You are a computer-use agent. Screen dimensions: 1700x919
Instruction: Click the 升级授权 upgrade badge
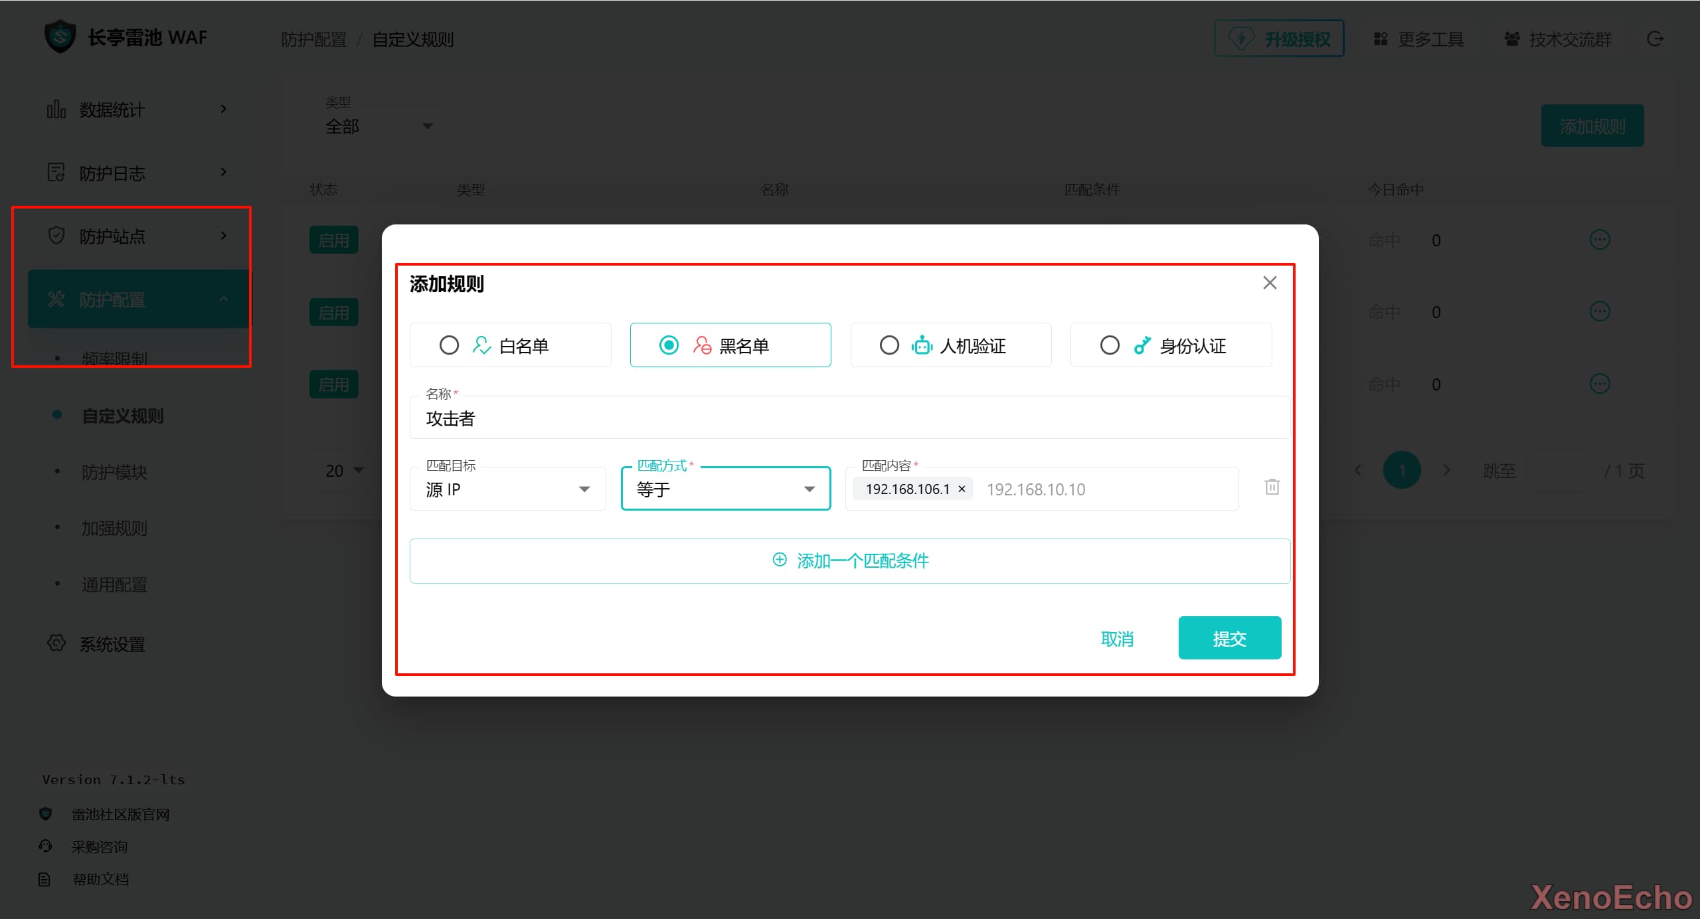click(x=1279, y=39)
